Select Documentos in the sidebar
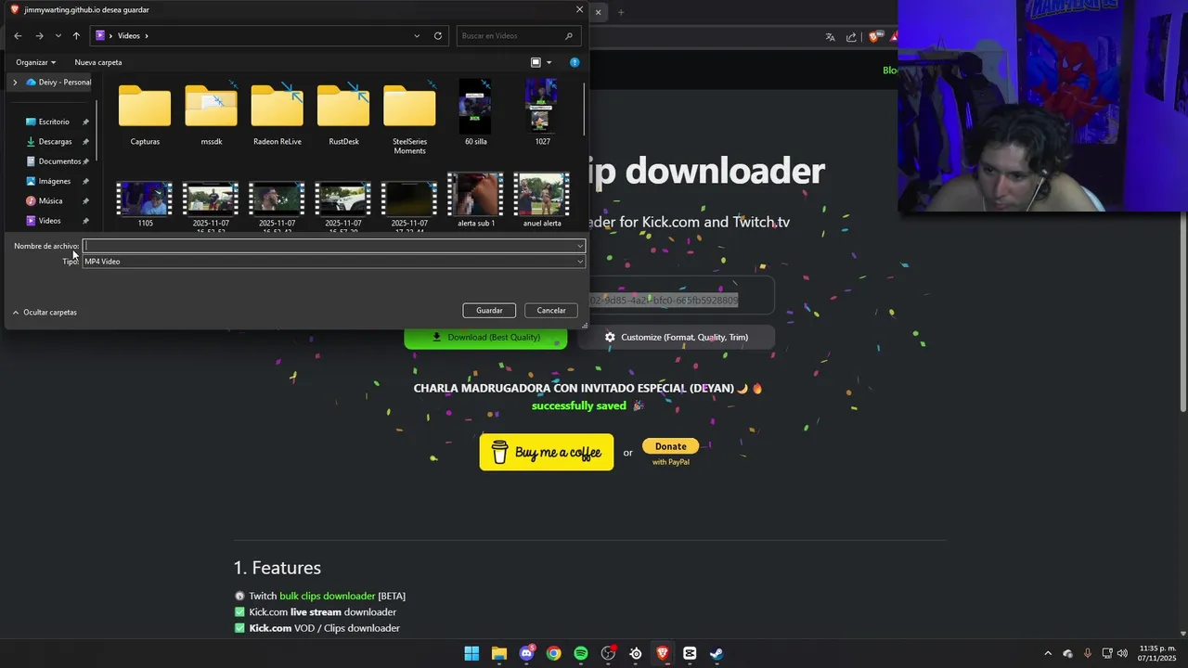Viewport: 1188px width, 668px height. click(x=59, y=161)
